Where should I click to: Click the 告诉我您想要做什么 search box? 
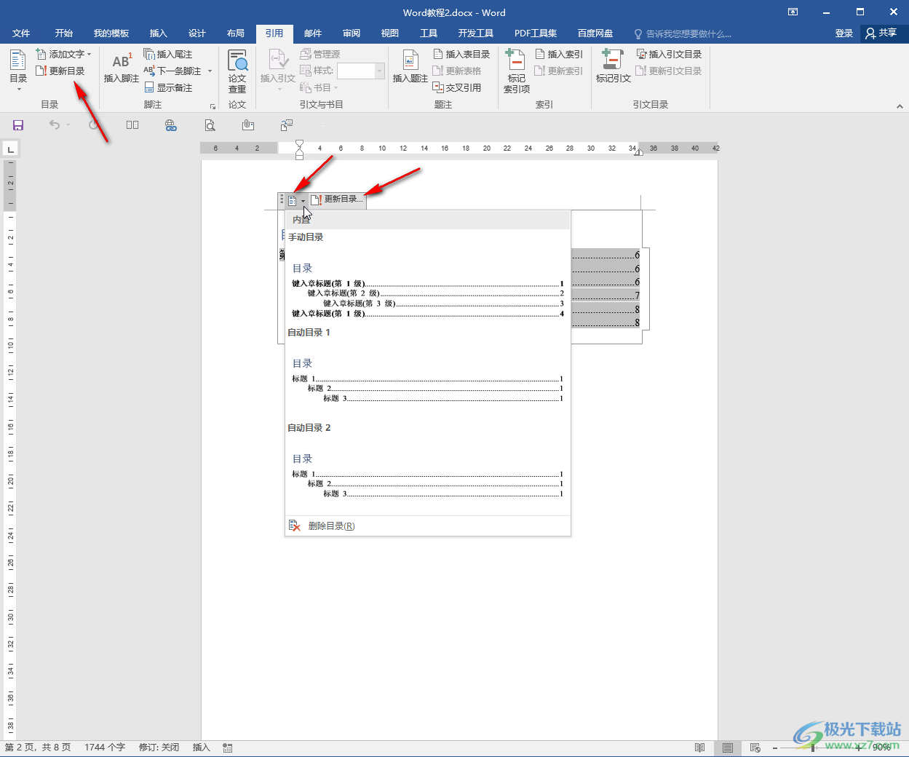(x=683, y=34)
